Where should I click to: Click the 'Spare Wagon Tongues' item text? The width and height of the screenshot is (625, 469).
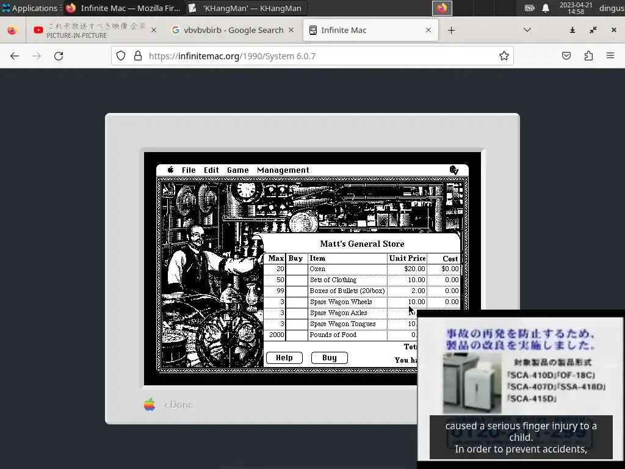[343, 324]
